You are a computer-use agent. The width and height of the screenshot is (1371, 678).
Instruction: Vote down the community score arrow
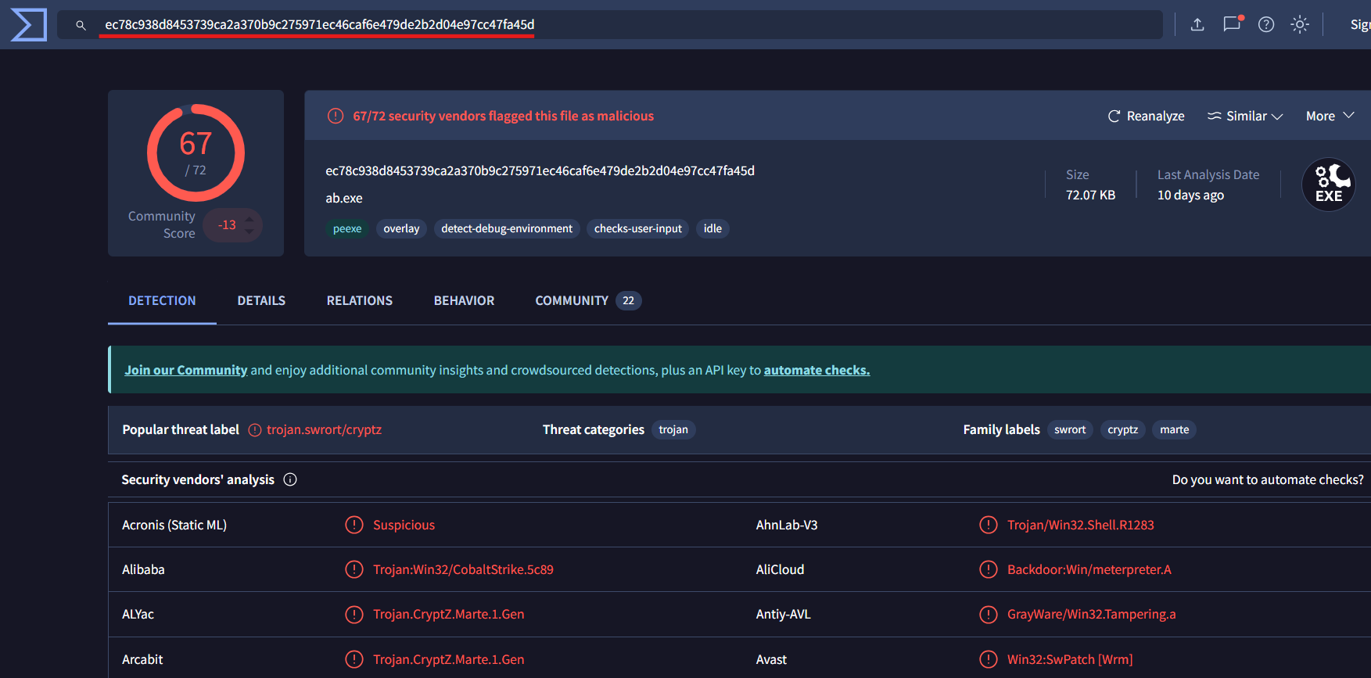tap(249, 231)
